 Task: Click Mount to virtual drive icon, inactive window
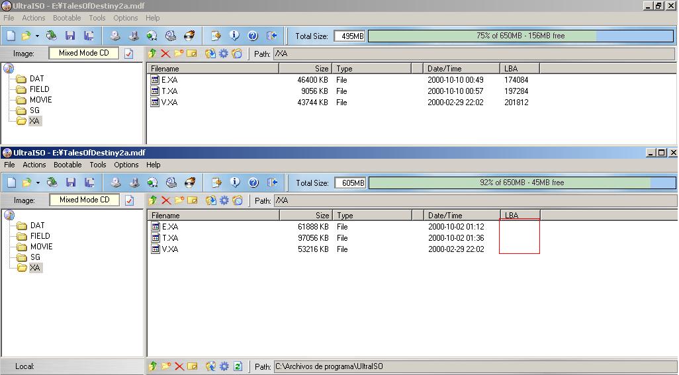[x=171, y=36]
